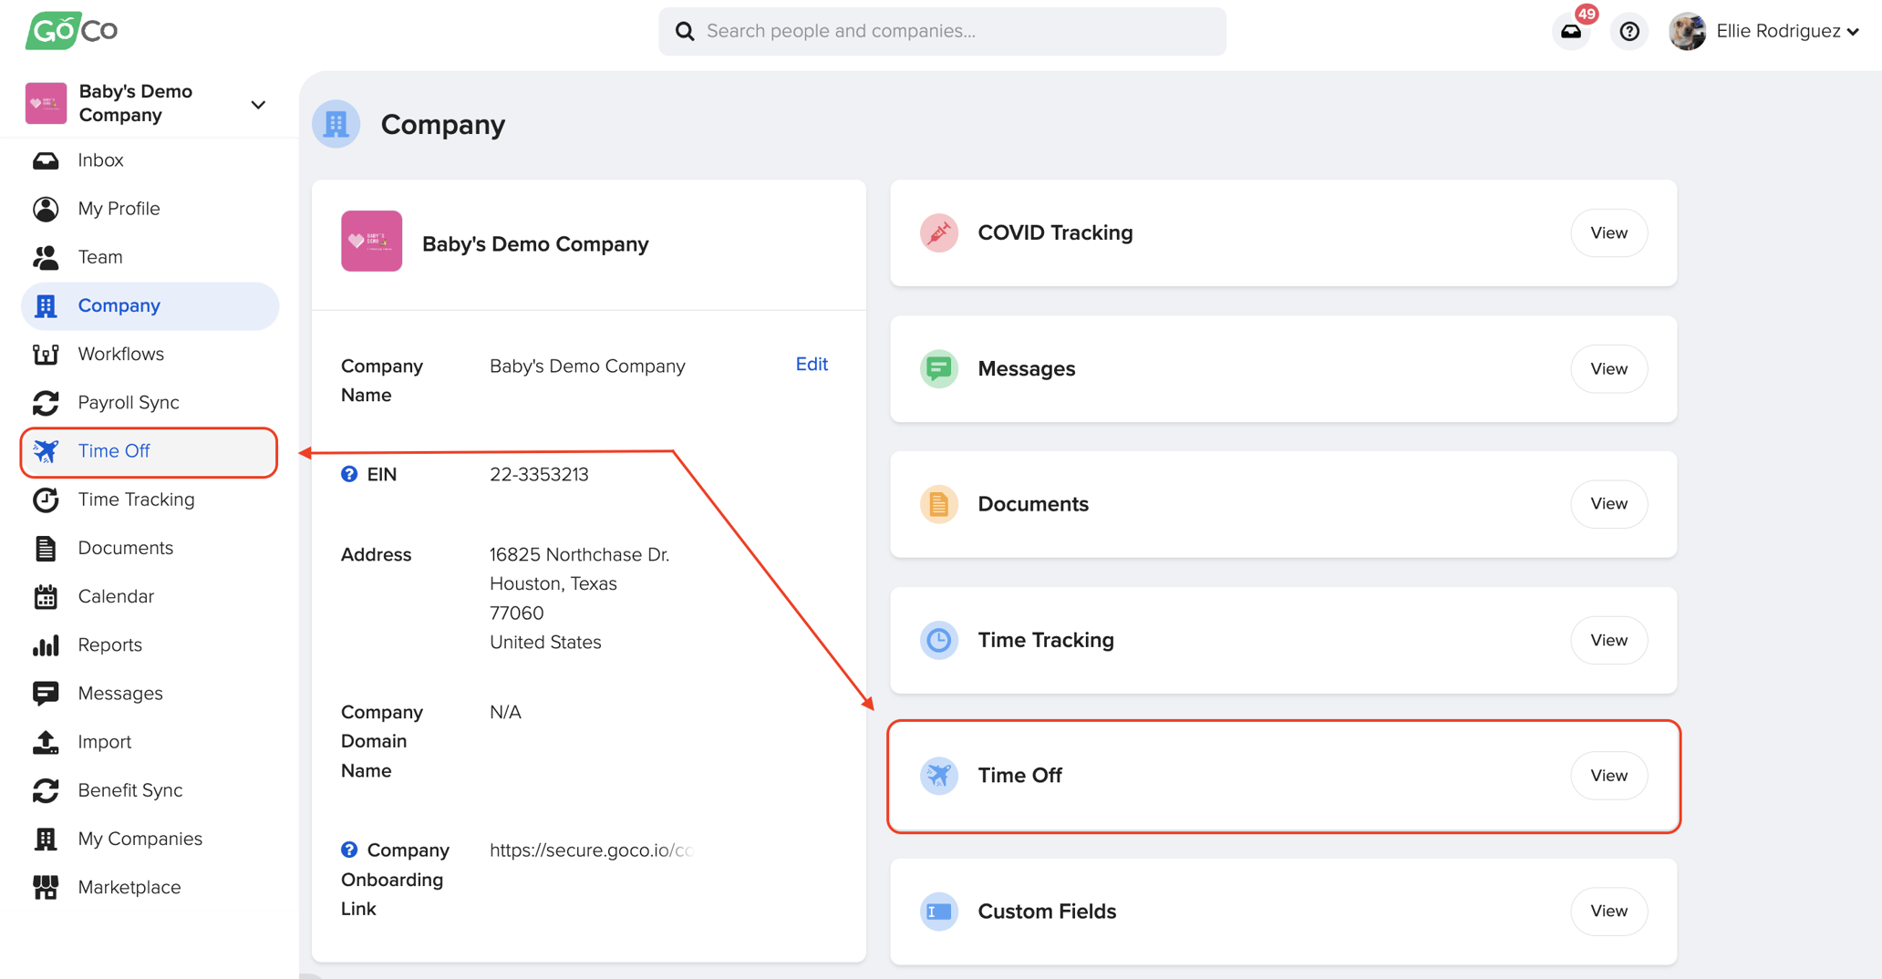1882x979 pixels.
Task: Click Edit next to Company Name
Action: [811, 365]
